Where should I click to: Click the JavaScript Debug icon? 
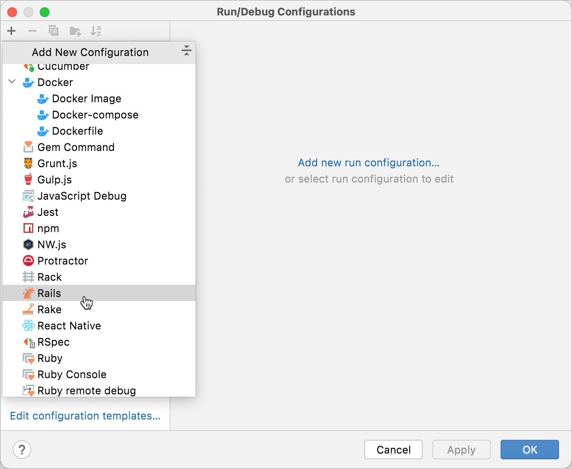click(x=28, y=196)
